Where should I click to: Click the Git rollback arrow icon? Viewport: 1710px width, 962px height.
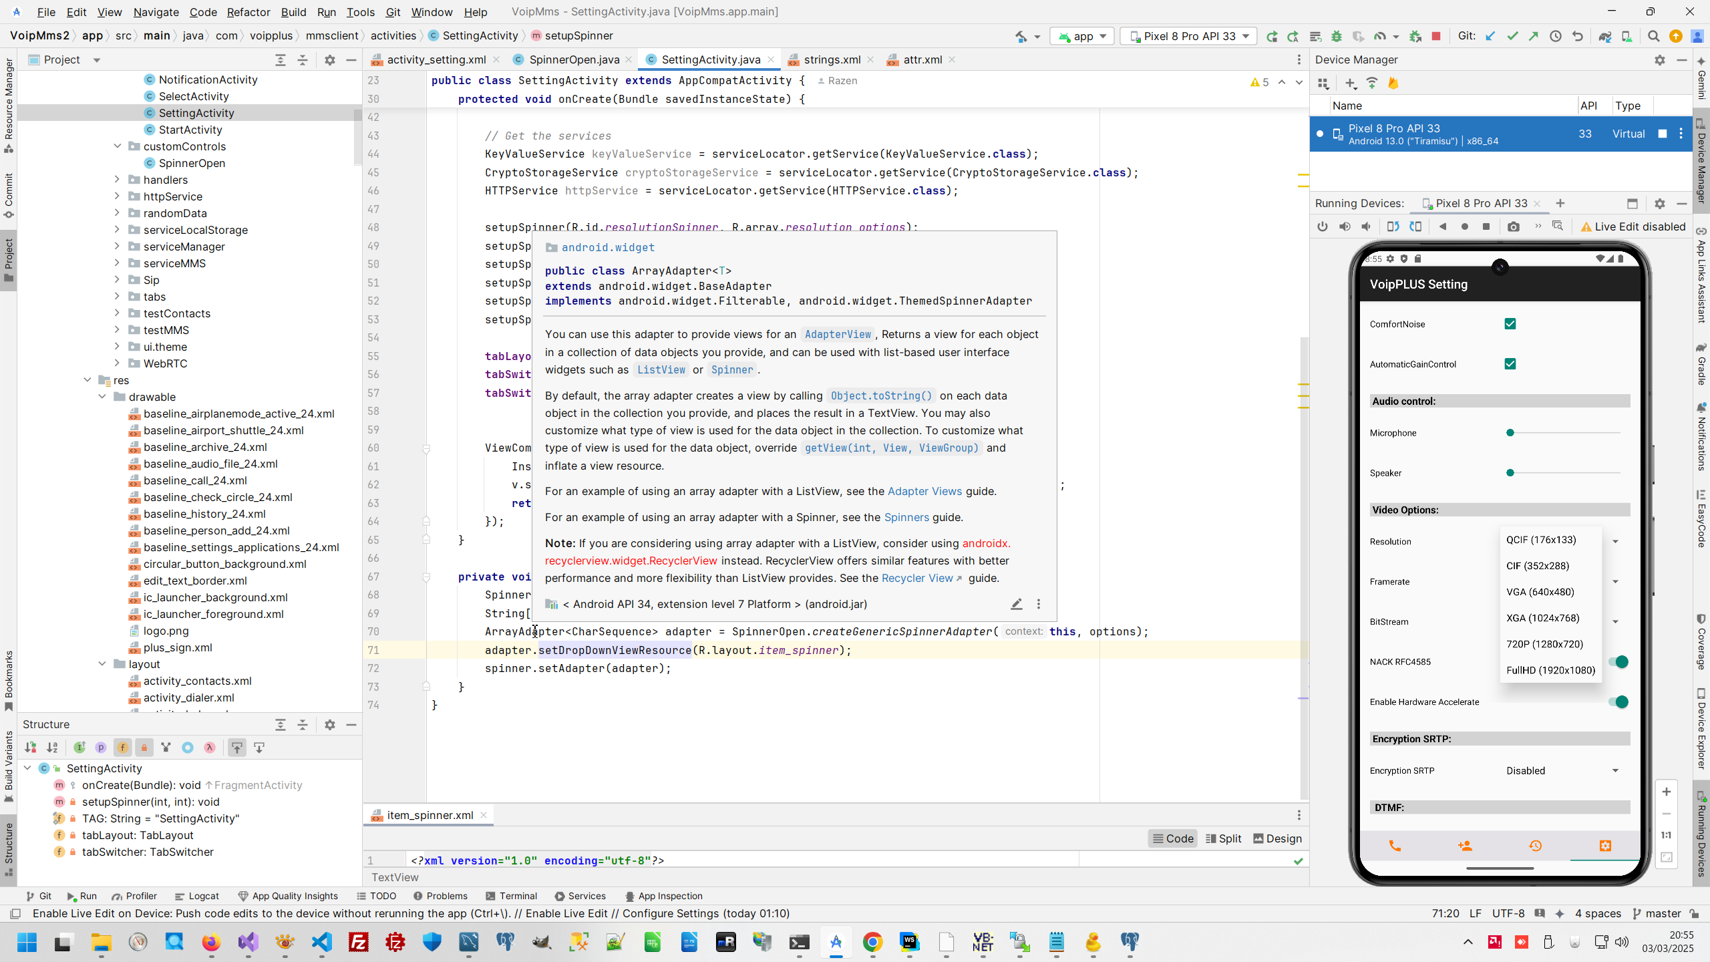pyautogui.click(x=1578, y=36)
